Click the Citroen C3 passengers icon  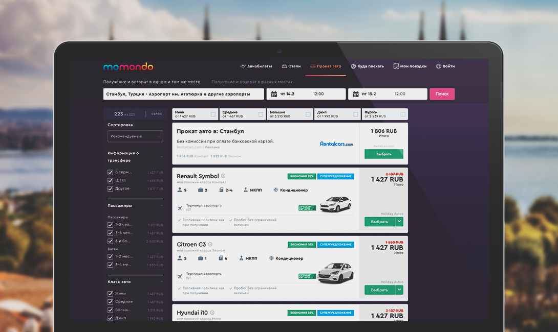[x=180, y=258]
